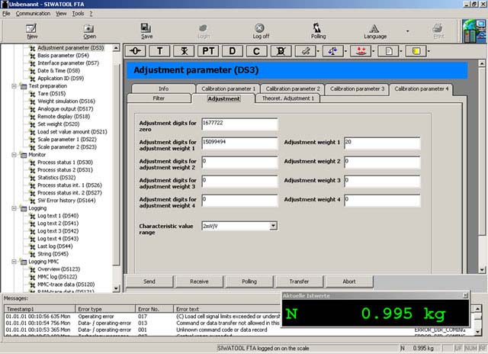Click the Open toolbar icon
The height and width of the screenshot is (354, 488).
pos(89,31)
